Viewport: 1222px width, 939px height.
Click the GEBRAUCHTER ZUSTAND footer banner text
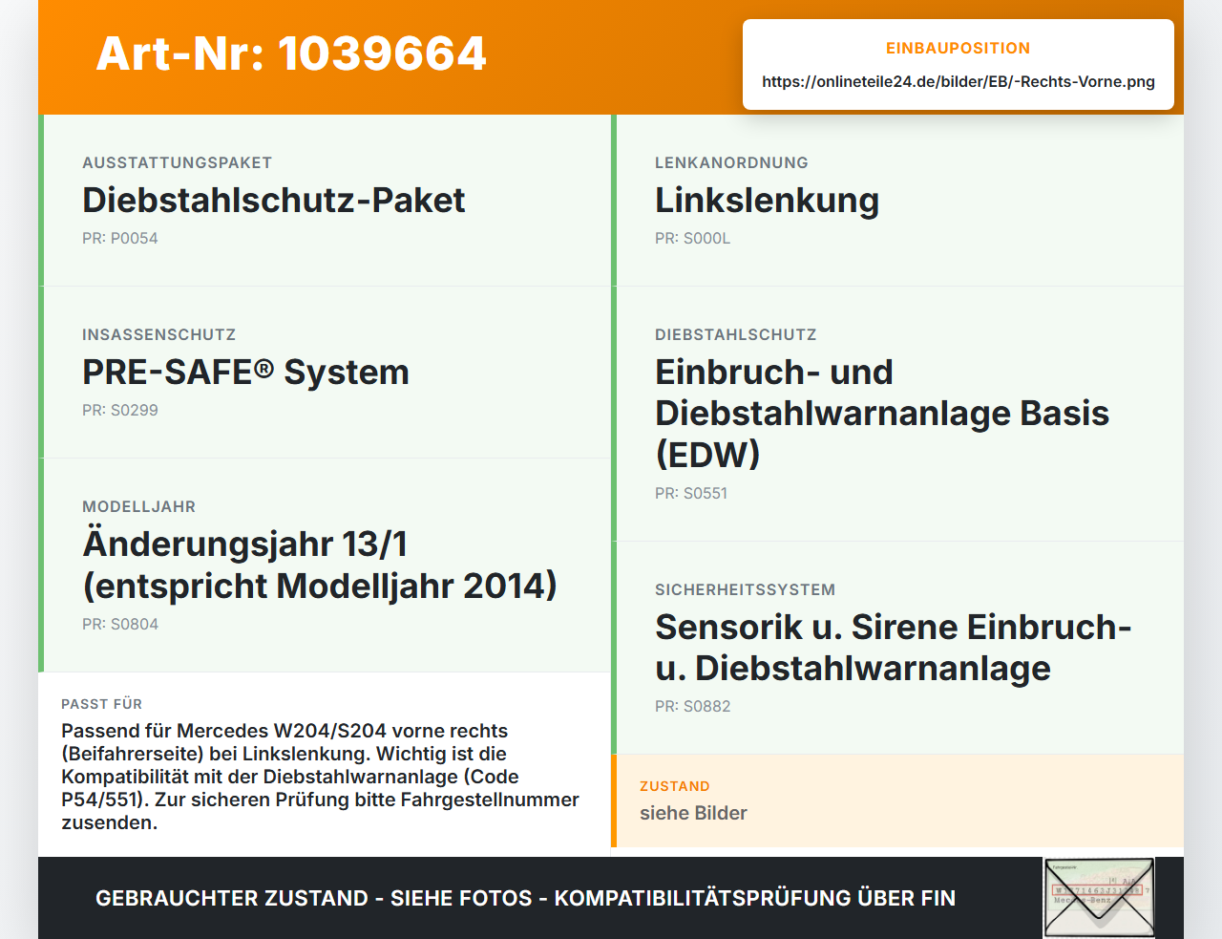coord(525,899)
